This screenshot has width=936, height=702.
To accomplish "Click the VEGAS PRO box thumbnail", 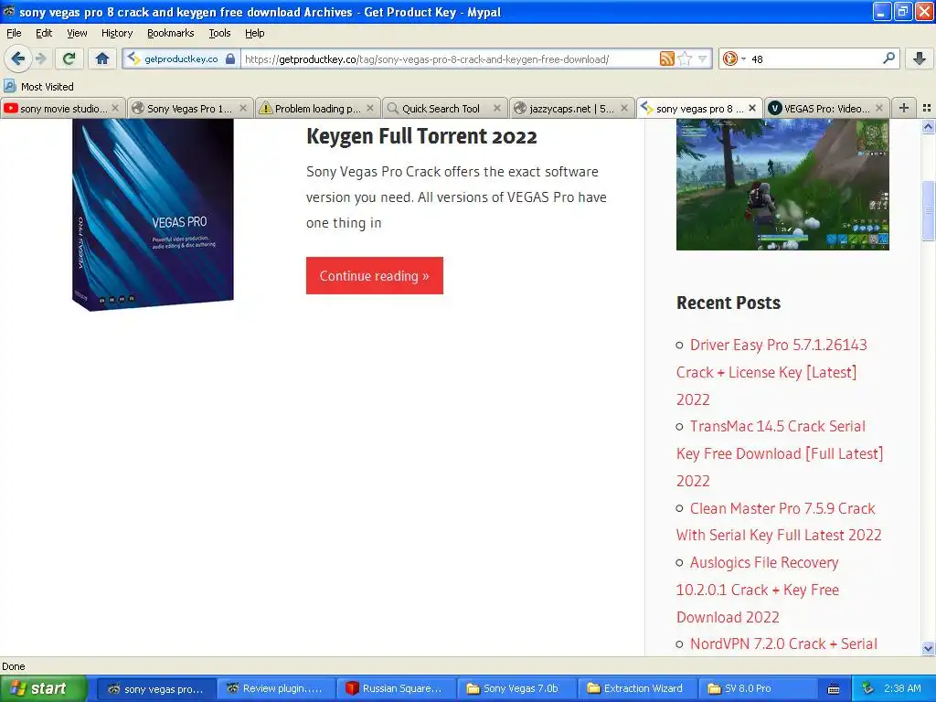I will pos(153,215).
